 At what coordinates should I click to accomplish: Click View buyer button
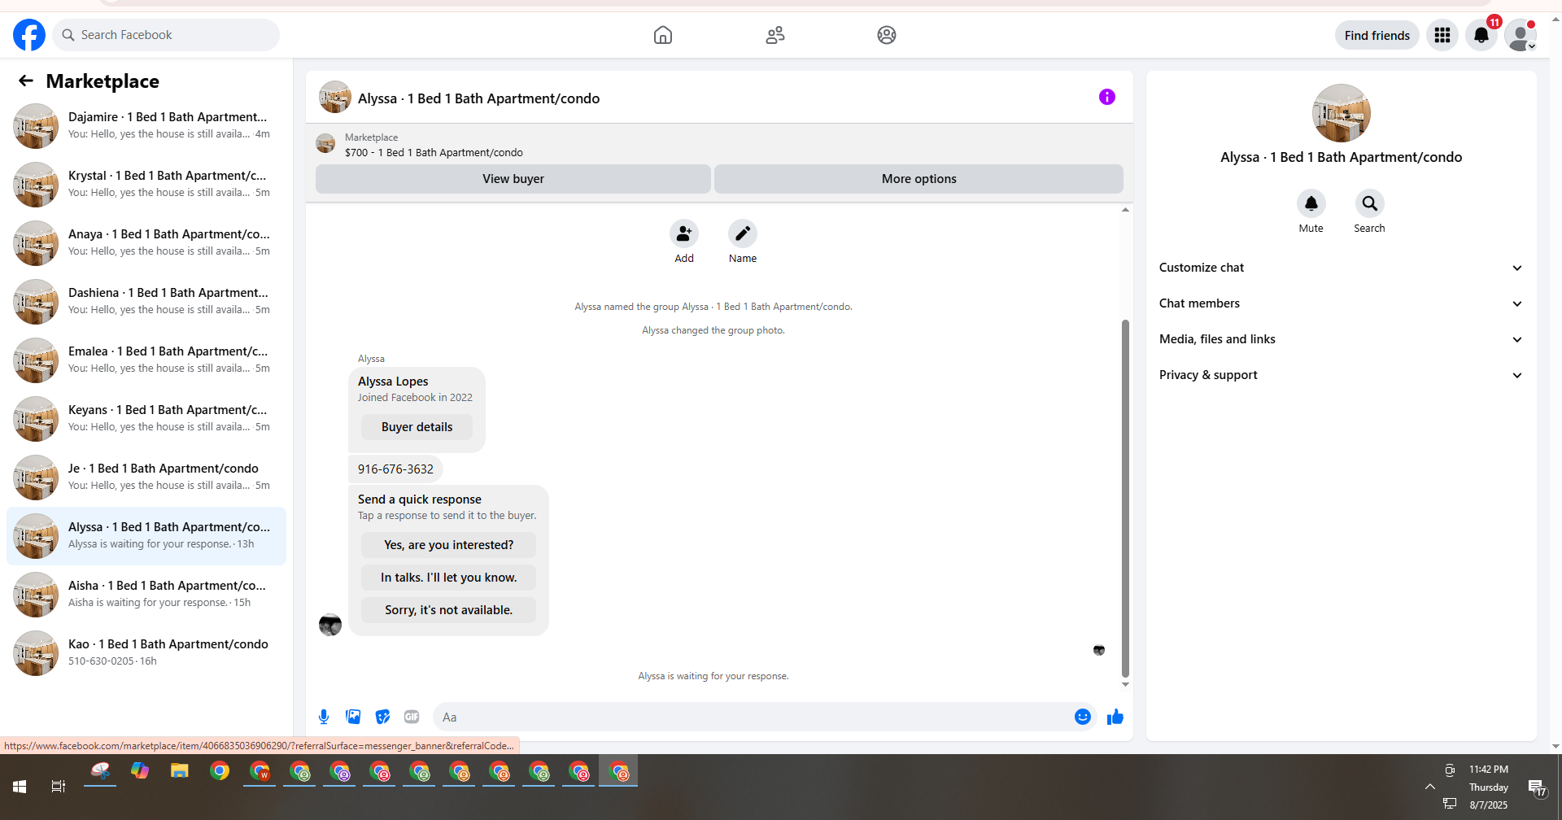click(513, 179)
